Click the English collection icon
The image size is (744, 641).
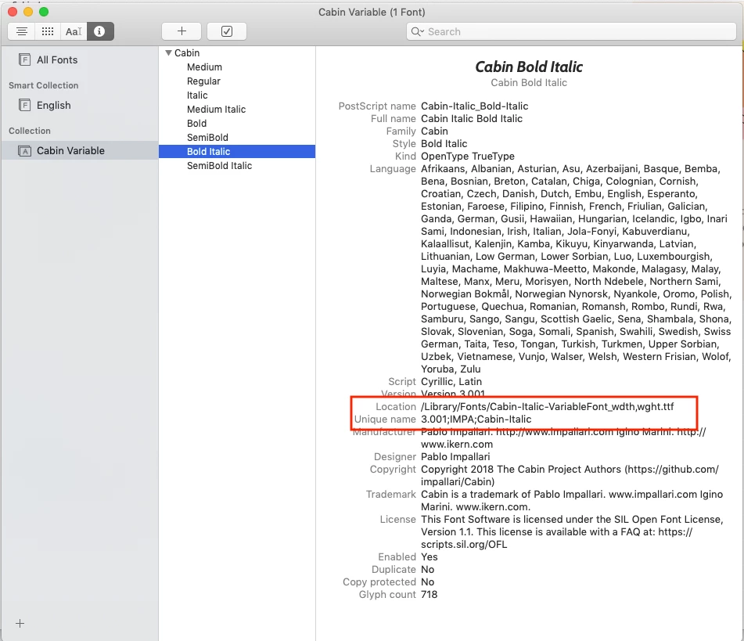click(x=24, y=105)
